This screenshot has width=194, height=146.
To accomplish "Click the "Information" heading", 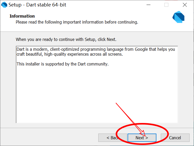I will (22, 16).
